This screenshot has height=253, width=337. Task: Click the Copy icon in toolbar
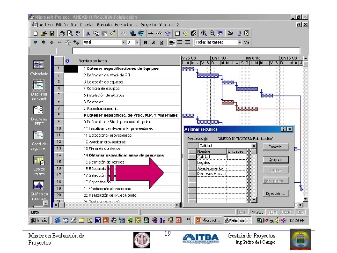[96, 33]
